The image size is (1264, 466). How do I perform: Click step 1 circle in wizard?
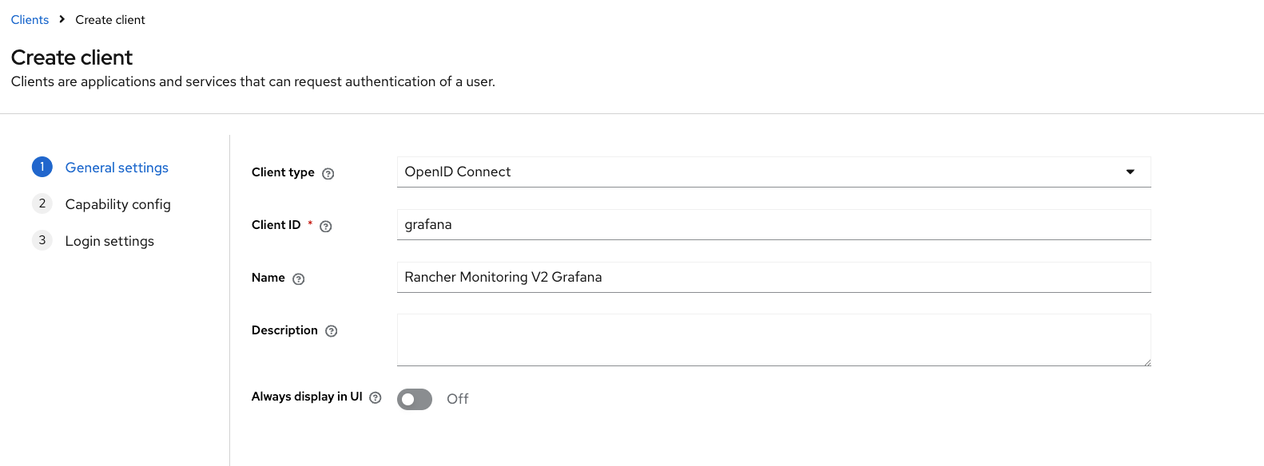tap(42, 167)
